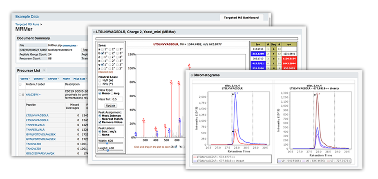The image size is (378, 179).
Task: Set peak labels to m/z
Action: point(108,131)
